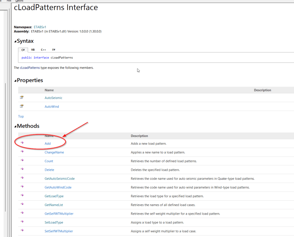Click the AutoSeismic property icon
The height and width of the screenshot is (237, 294).
(22, 97)
